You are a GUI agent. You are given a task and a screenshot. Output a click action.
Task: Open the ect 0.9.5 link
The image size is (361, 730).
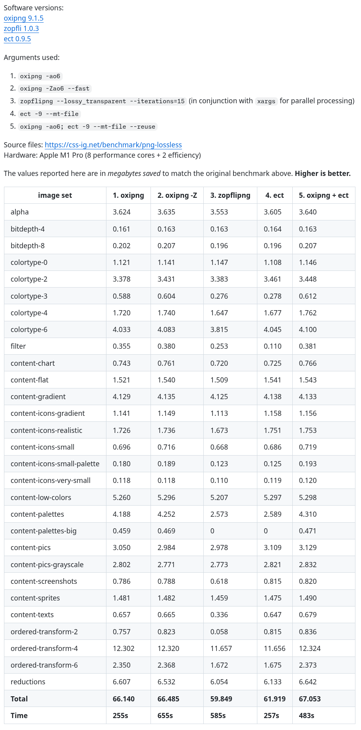[x=17, y=39]
